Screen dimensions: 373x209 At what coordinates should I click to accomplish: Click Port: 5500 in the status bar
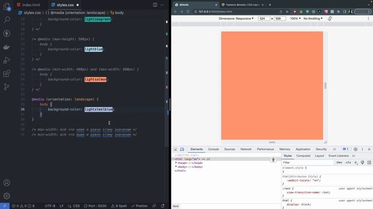coord(95,206)
